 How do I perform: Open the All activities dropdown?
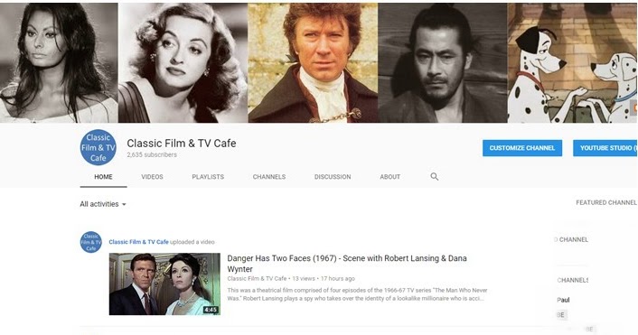(x=103, y=204)
